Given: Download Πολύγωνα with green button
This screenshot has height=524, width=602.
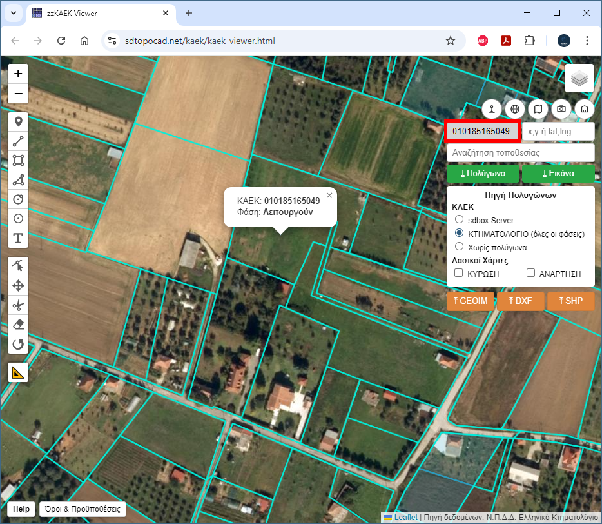Looking at the screenshot, I should pos(483,174).
